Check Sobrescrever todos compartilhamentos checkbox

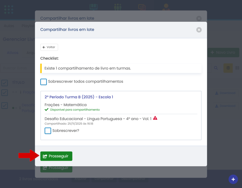pos(44,82)
